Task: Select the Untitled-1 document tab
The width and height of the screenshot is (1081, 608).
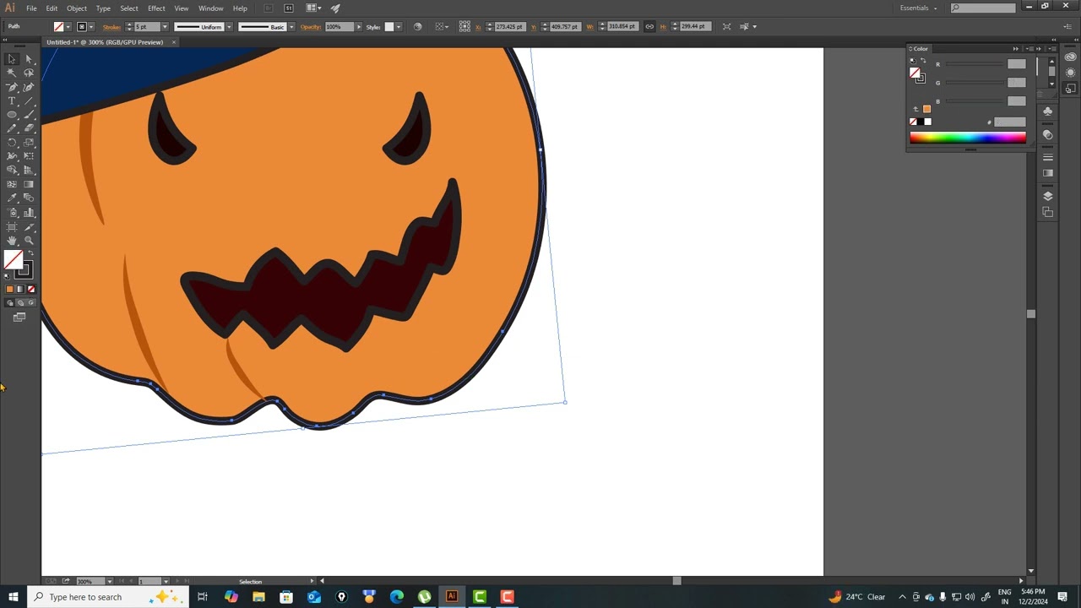Action: [x=105, y=42]
